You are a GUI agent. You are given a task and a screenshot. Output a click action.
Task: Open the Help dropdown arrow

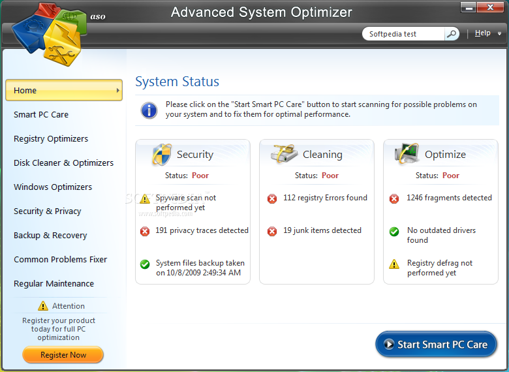pos(500,33)
